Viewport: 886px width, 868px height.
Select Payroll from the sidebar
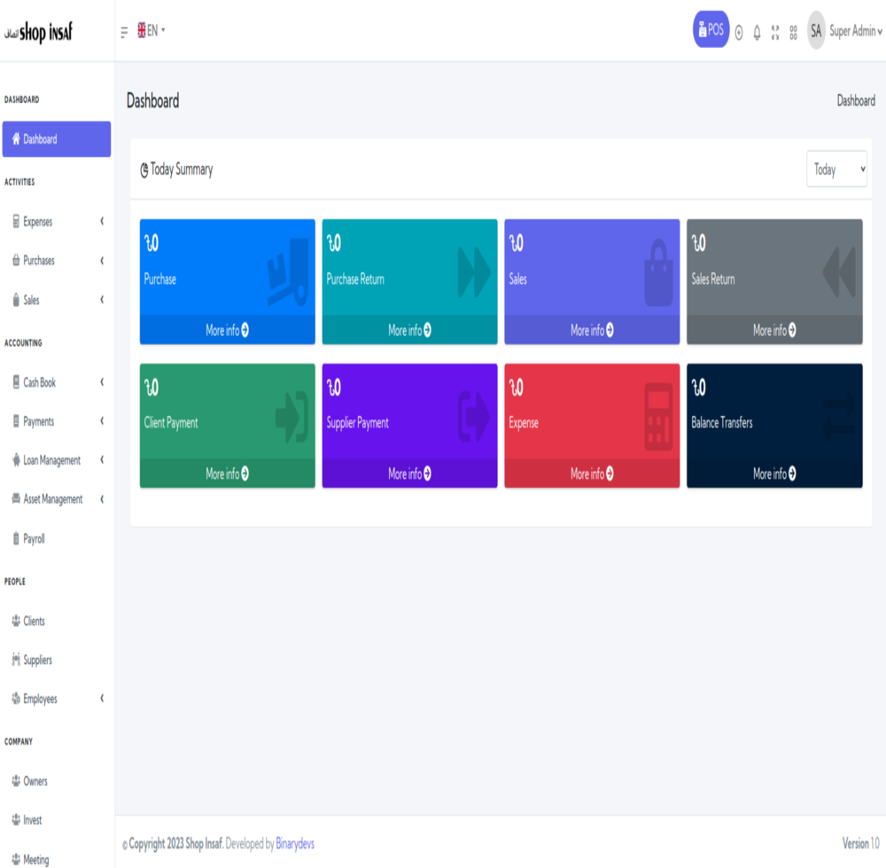point(34,538)
